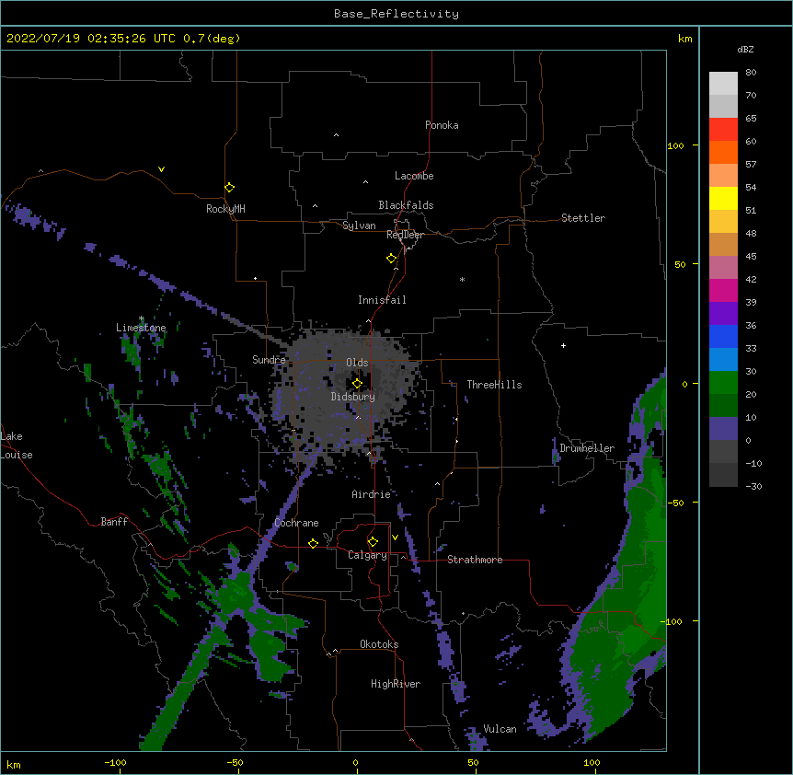The height and width of the screenshot is (775, 793).
Task: Click the radar site diamond between Olds and Didsbury
Action: click(357, 384)
